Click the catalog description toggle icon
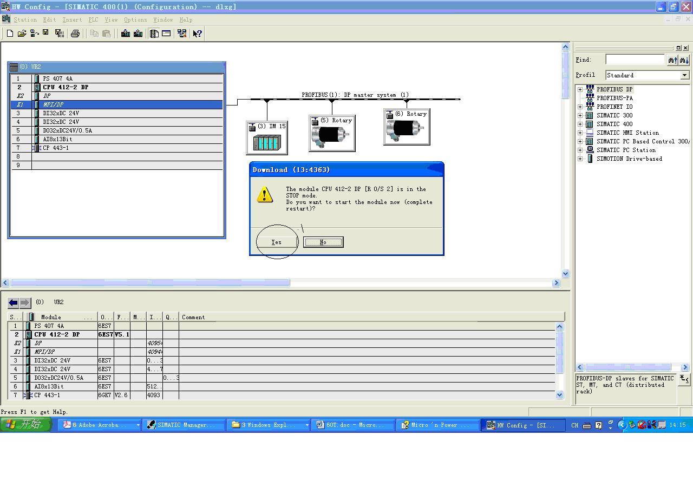 [x=684, y=379]
